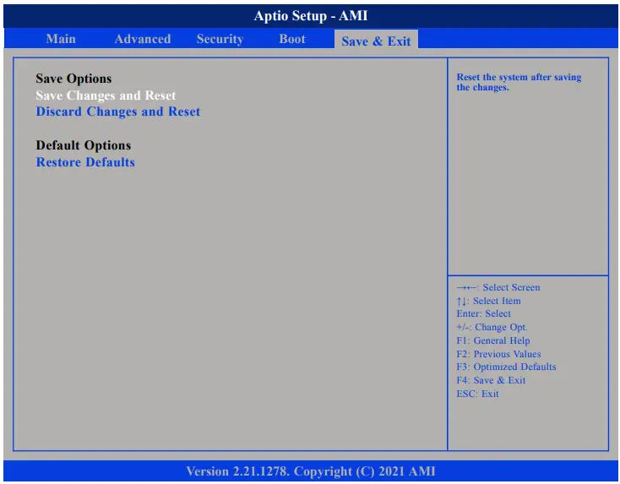The height and width of the screenshot is (484, 620).
Task: Select Save Changes and Reset
Action: tap(106, 95)
